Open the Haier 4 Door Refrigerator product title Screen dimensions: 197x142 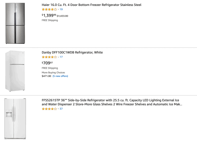click(91, 5)
